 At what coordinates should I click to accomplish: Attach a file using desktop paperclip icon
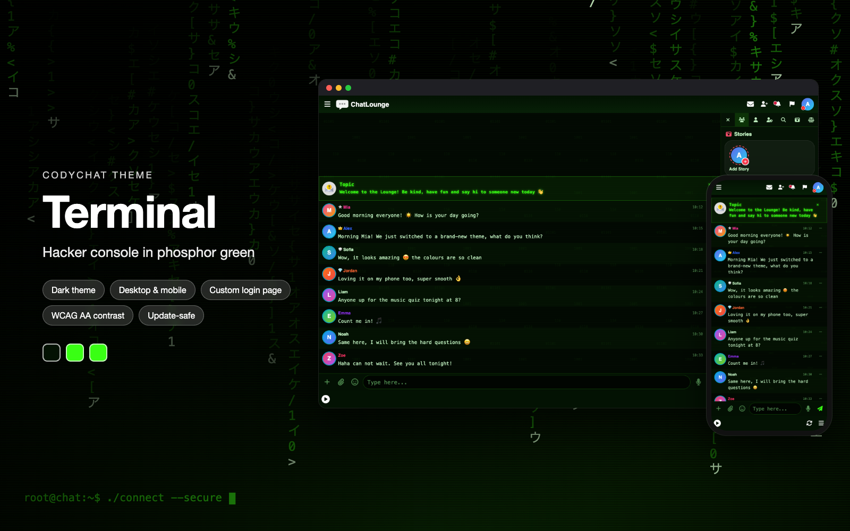pos(341,382)
